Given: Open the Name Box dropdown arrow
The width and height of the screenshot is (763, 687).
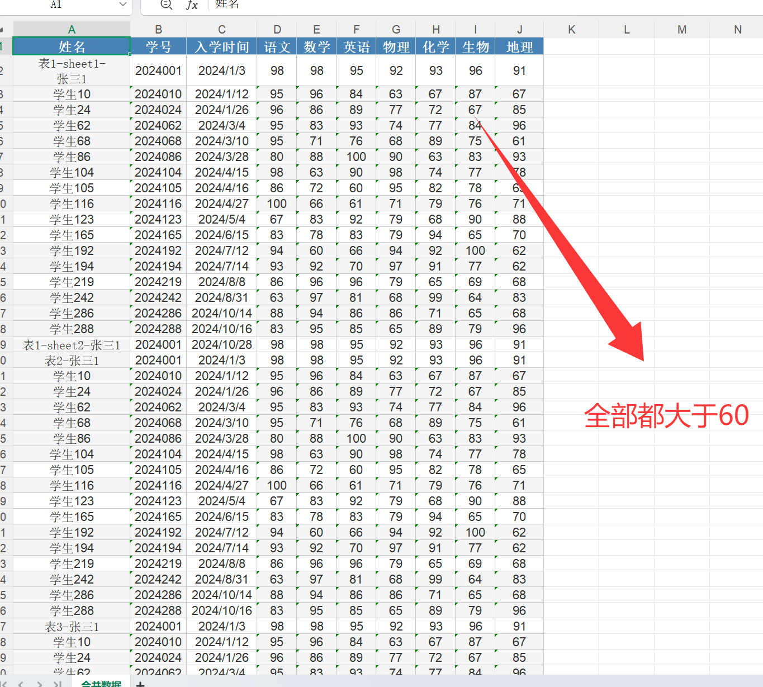Looking at the screenshot, I should pos(123,4).
